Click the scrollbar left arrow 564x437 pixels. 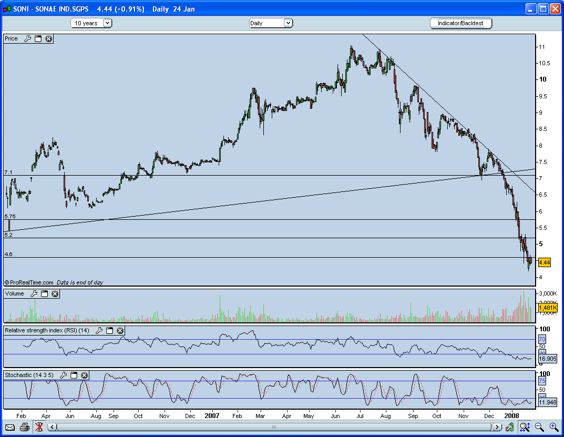pyautogui.click(x=53, y=427)
